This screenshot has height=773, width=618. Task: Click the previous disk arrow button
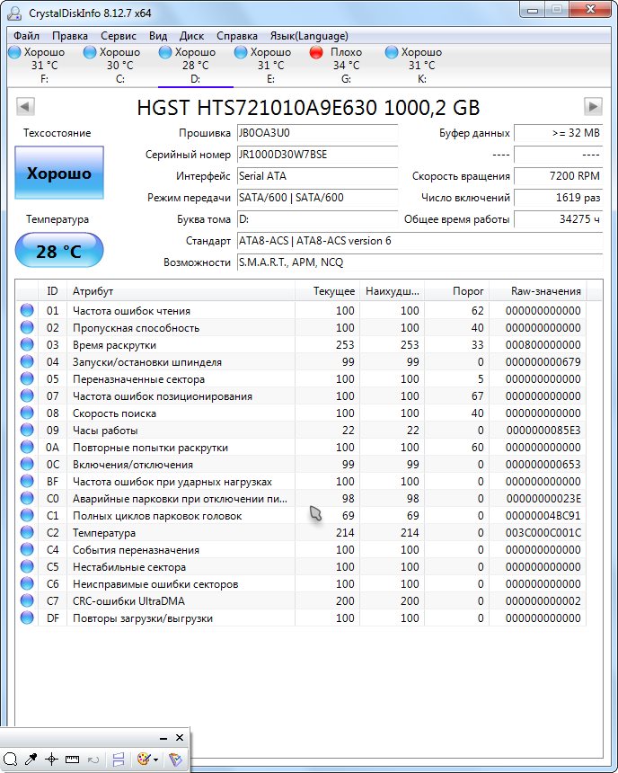pos(25,107)
